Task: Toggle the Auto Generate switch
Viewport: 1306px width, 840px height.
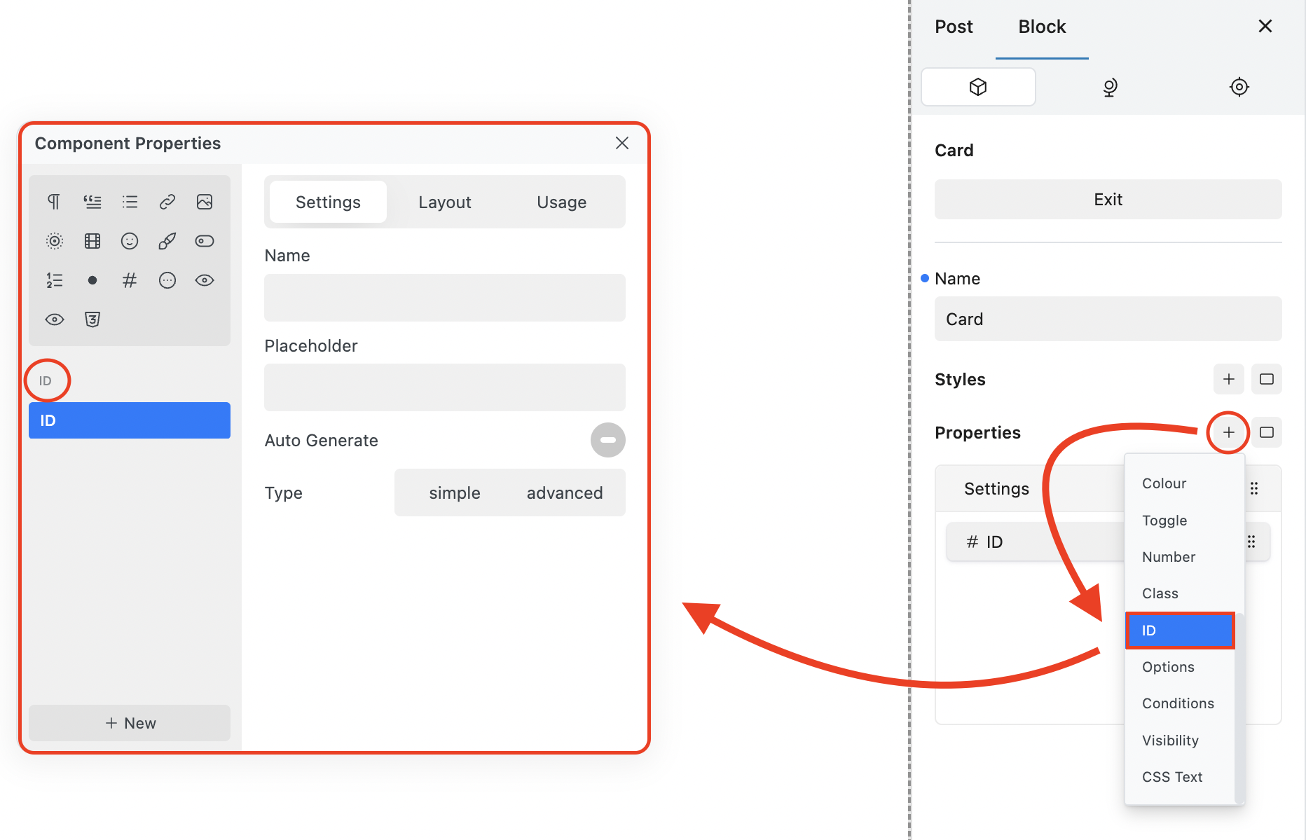Action: 607,440
